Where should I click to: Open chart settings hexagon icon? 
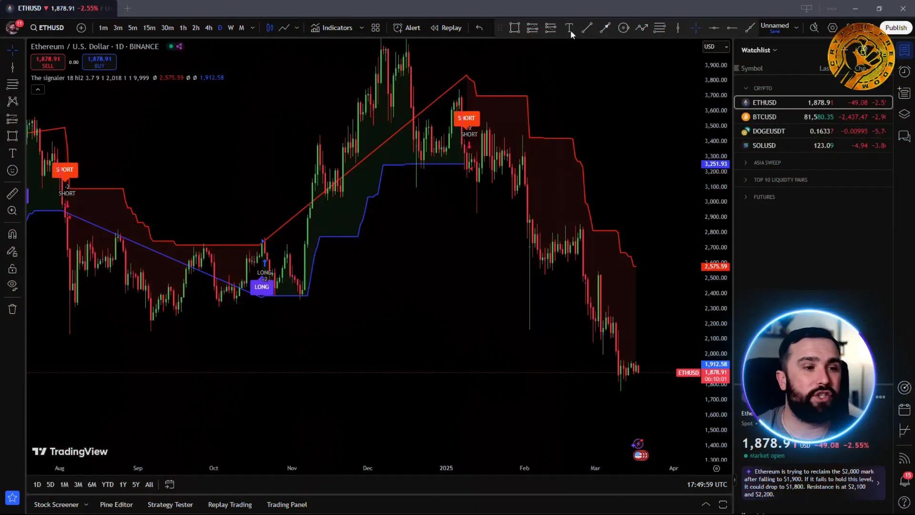pyautogui.click(x=833, y=28)
